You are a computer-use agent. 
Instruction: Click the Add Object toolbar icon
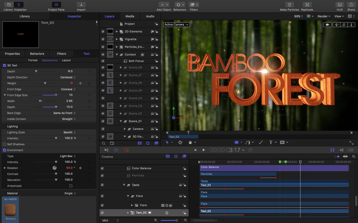pos(163,4)
